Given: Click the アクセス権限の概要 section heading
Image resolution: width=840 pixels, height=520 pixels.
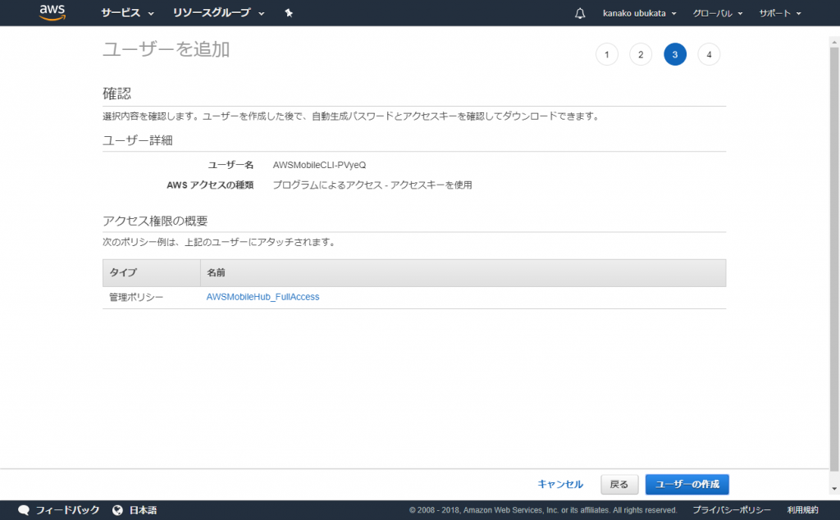Looking at the screenshot, I should 155,221.
